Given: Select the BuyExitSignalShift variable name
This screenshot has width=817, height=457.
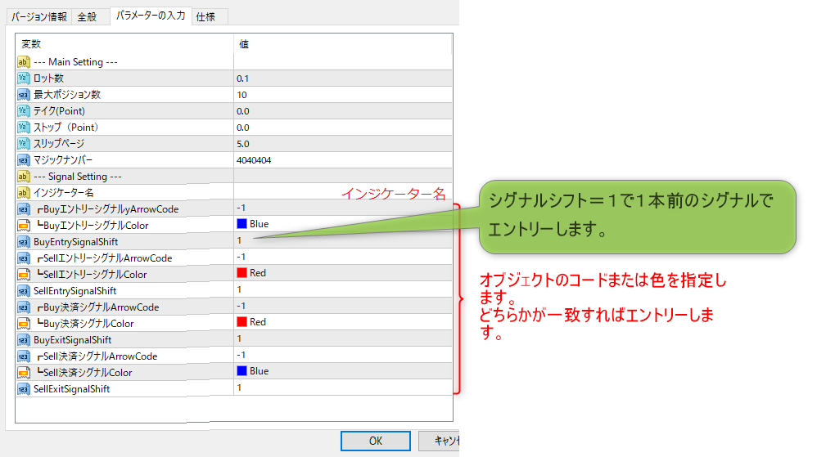Looking at the screenshot, I should point(72,340).
